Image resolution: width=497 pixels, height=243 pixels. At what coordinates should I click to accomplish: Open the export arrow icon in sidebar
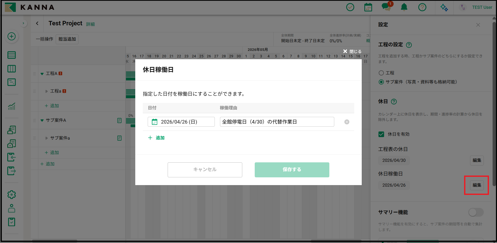[11, 171]
